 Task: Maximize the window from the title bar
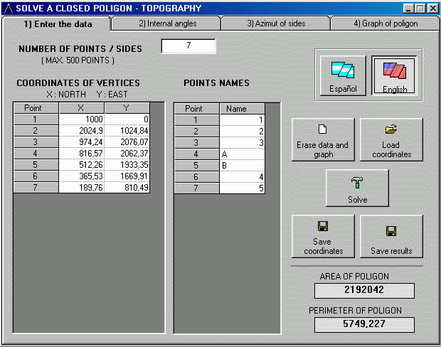pyautogui.click(x=420, y=9)
